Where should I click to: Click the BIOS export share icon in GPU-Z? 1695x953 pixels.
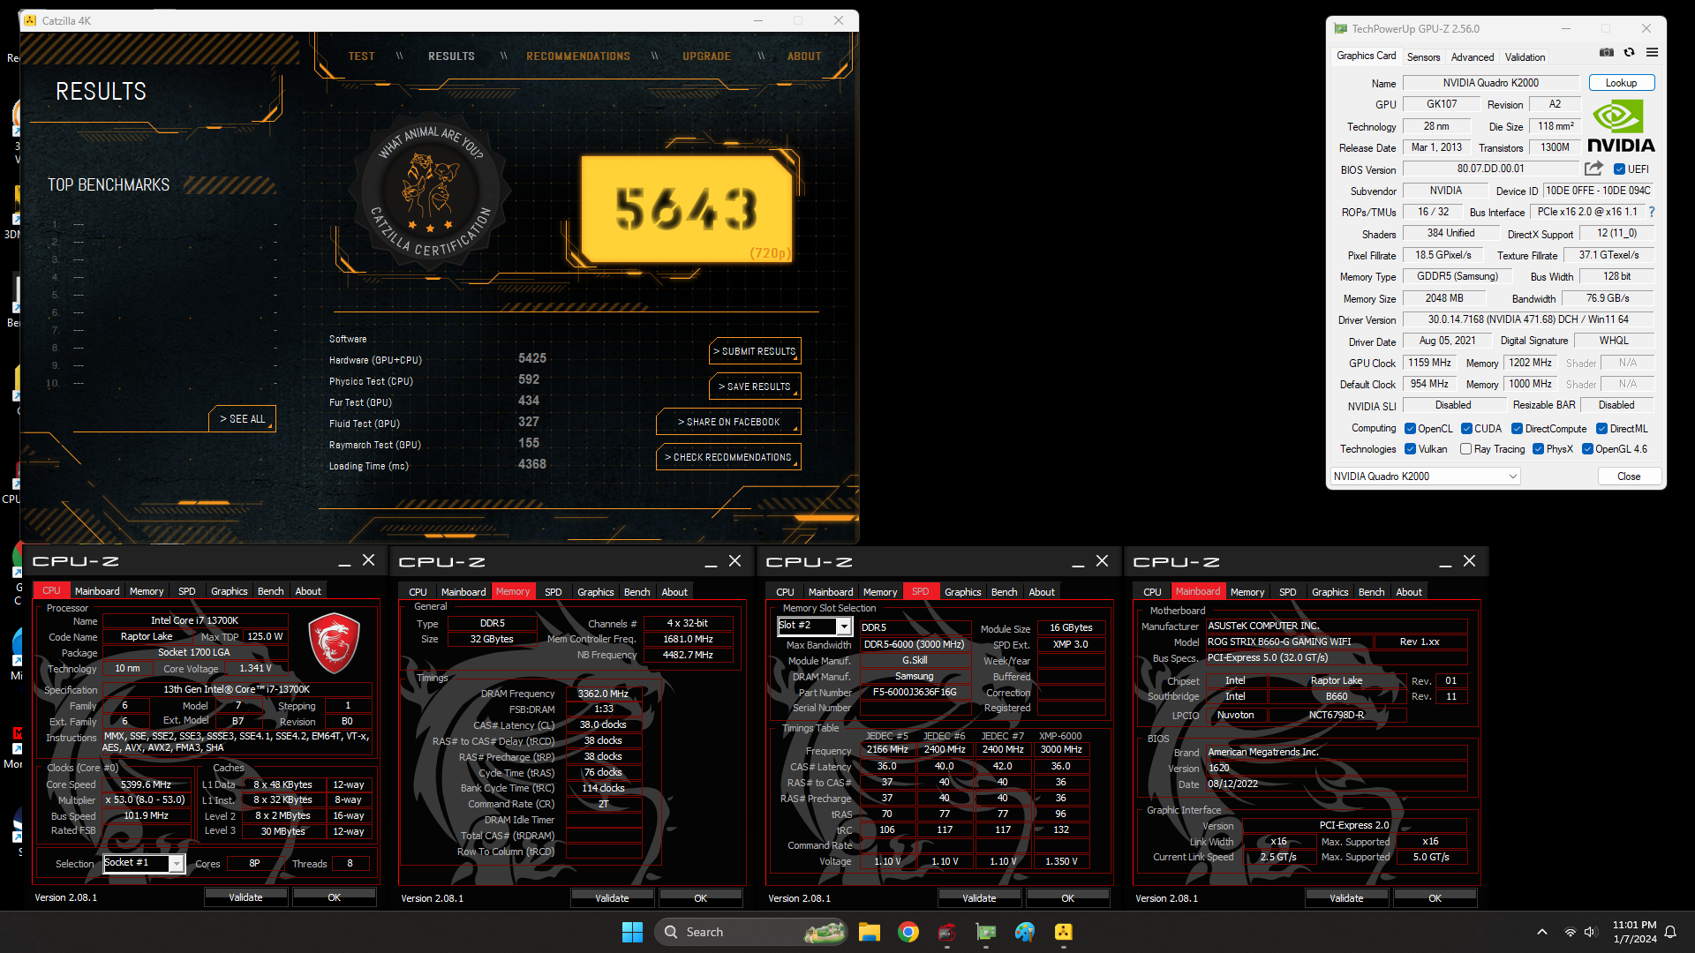coord(1593,169)
